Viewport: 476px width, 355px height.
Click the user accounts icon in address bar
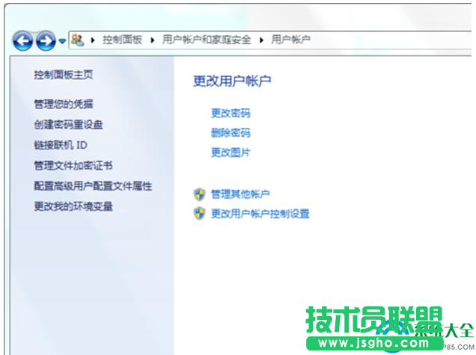point(77,40)
